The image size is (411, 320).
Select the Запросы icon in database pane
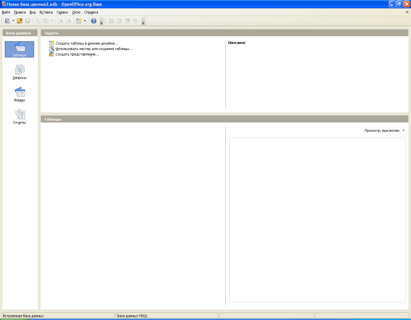coord(19,72)
